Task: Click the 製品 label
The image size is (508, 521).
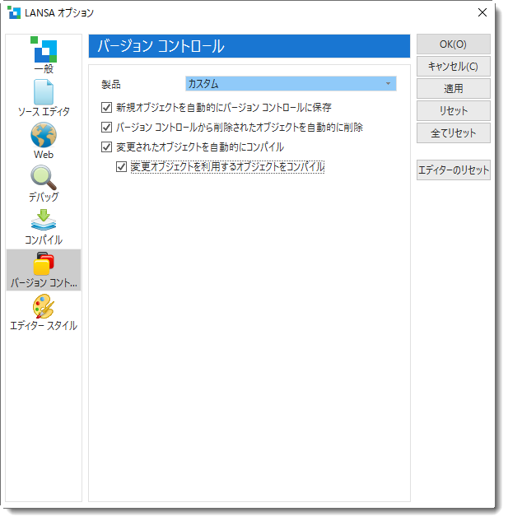Action: point(110,85)
